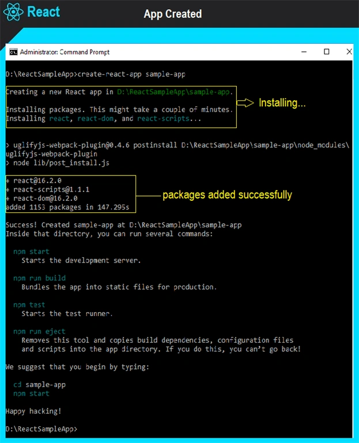Click the line "+ react@16.2.0"
Viewport: 359px width, 443px height.
click(x=33, y=181)
